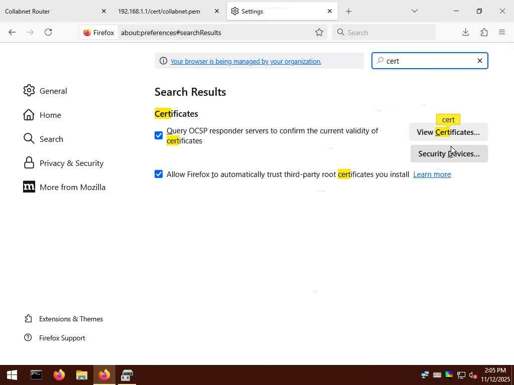
Task: Click in the settings search field
Action: pos(430,61)
